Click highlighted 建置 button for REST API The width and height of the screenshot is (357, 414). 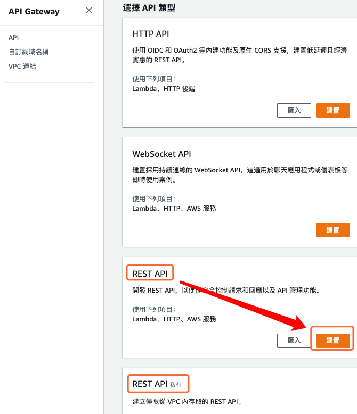(332, 341)
